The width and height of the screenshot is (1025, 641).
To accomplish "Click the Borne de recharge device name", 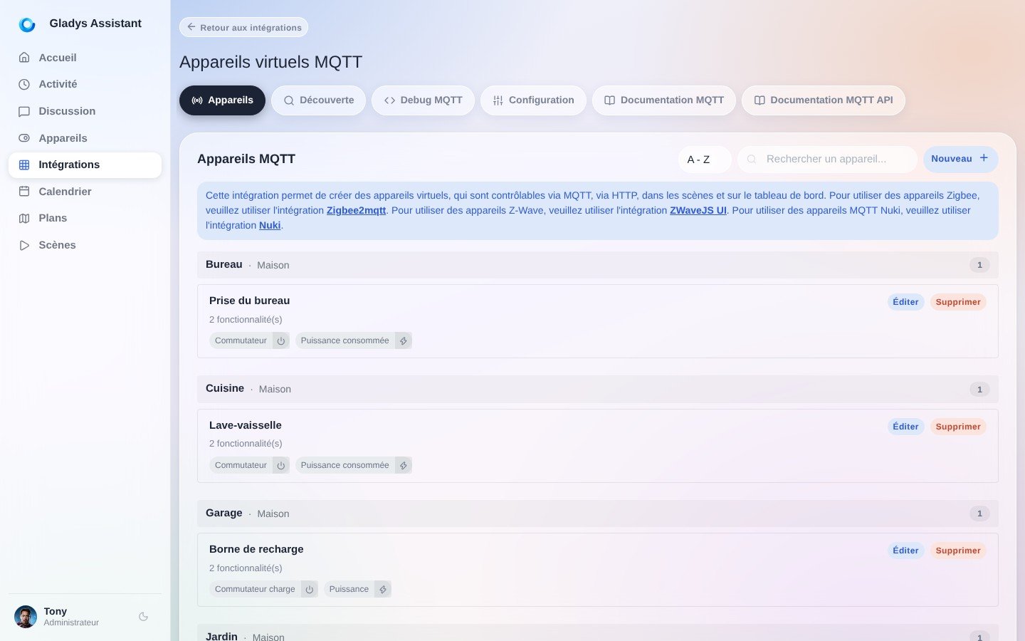I will point(256,549).
